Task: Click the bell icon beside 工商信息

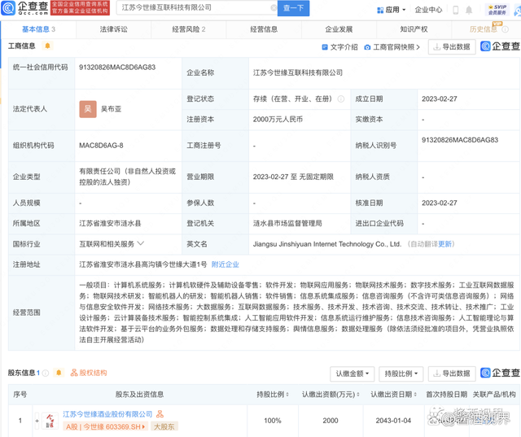Action: click(47, 46)
